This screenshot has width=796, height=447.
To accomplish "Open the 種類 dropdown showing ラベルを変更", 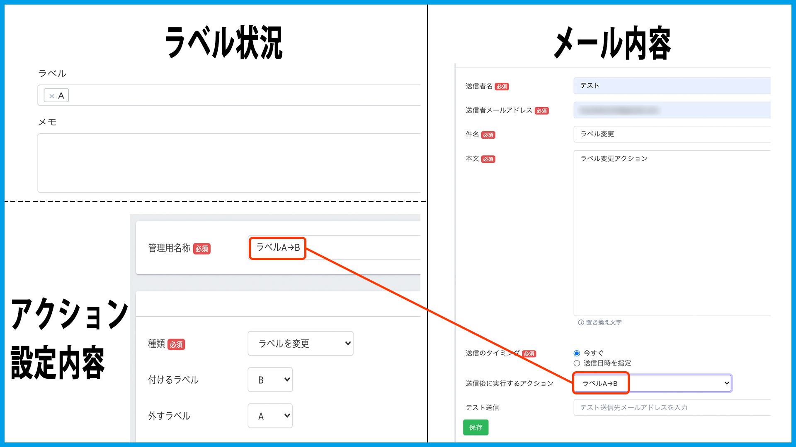I will pyautogui.click(x=300, y=344).
